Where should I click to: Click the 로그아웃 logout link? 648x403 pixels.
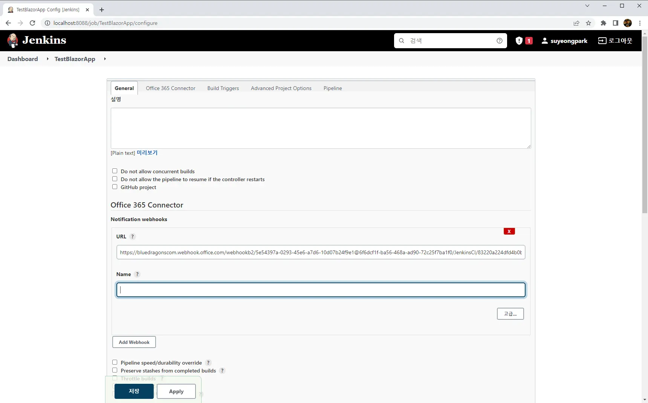coord(620,41)
